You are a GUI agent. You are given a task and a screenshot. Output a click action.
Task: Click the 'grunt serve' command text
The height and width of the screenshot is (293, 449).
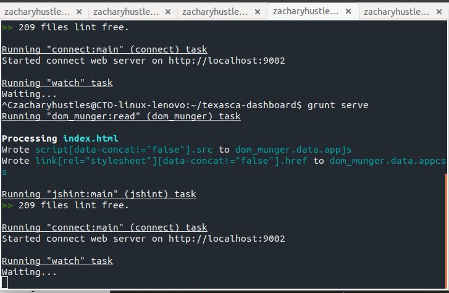[x=338, y=105]
